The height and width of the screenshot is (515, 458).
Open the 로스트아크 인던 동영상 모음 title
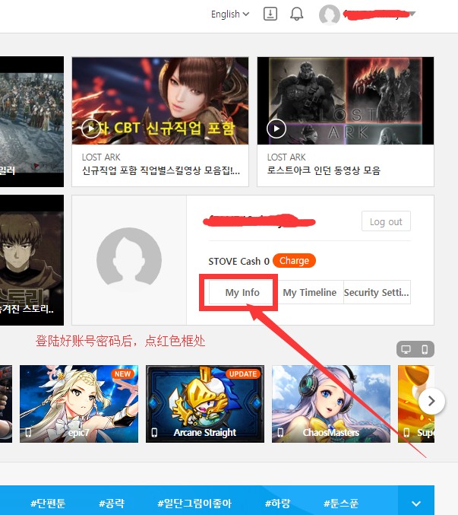324,170
